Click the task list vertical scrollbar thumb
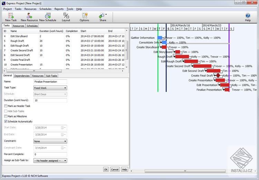 pos(127,50)
